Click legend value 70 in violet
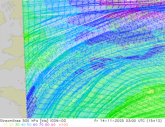The image size is (165, 127). 41,125
